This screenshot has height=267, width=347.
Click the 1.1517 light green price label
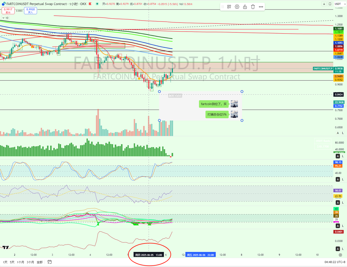click(x=339, y=32)
